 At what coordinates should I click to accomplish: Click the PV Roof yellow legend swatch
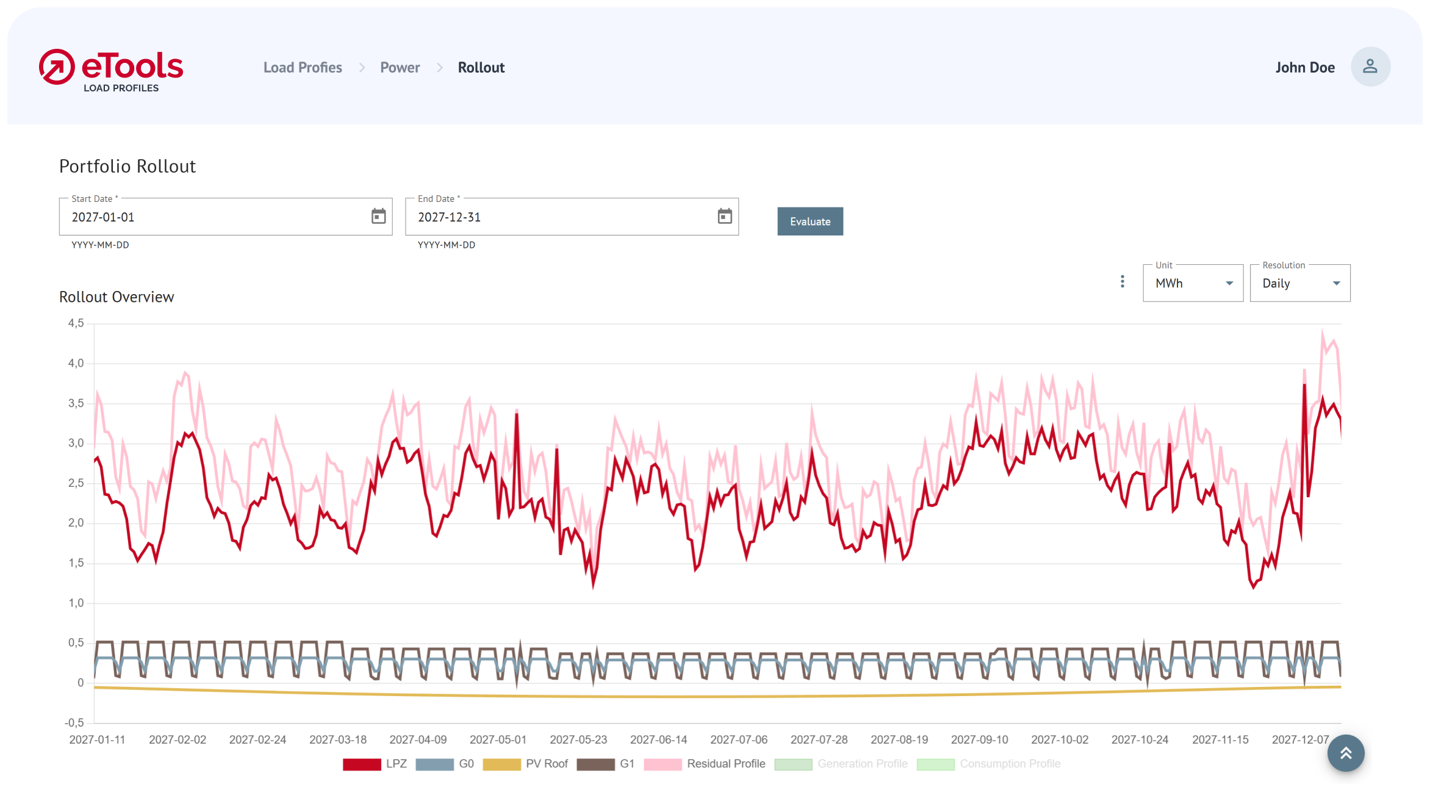point(501,764)
